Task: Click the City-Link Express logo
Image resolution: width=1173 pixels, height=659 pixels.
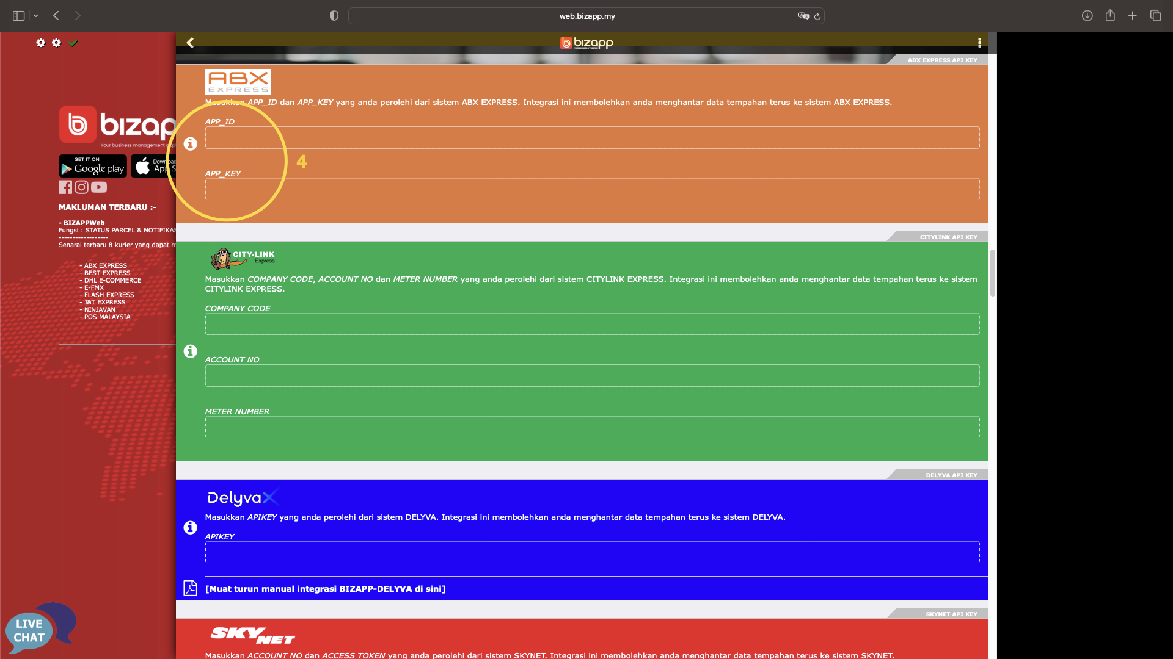Action: tap(243, 258)
